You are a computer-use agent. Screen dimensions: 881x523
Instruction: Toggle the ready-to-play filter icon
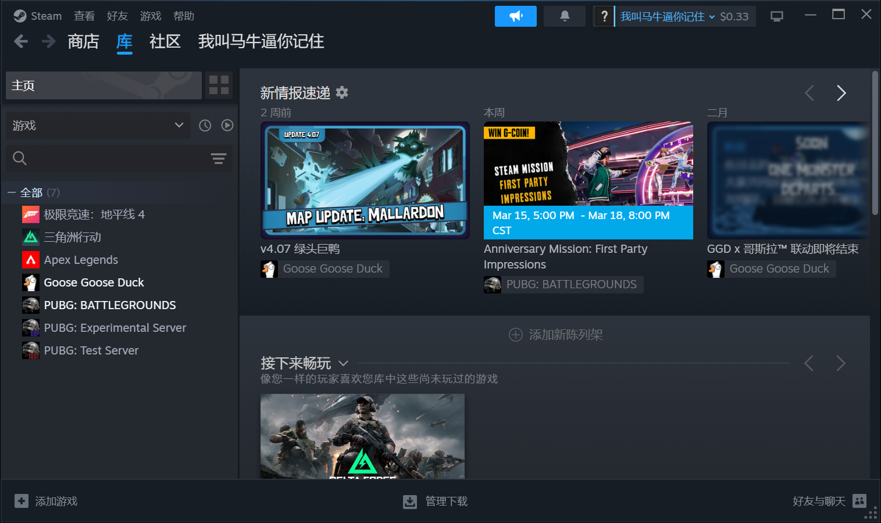coord(227,126)
